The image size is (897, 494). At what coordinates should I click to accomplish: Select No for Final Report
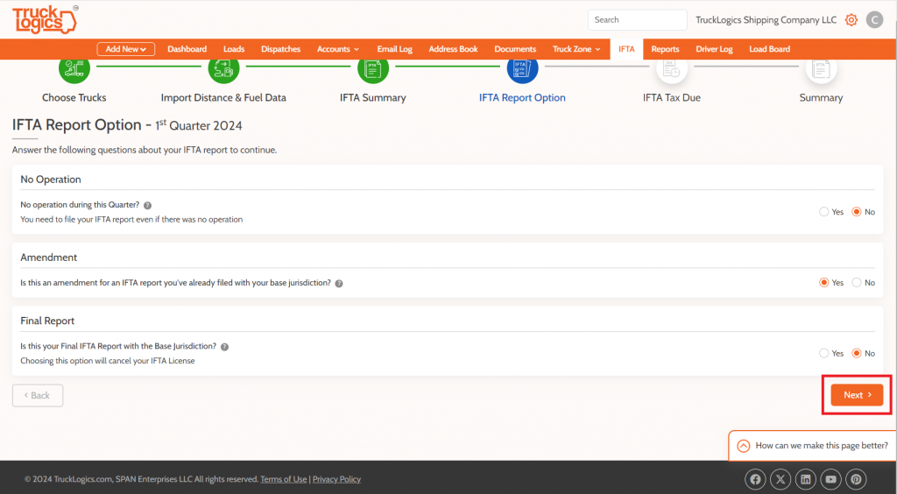coord(857,353)
